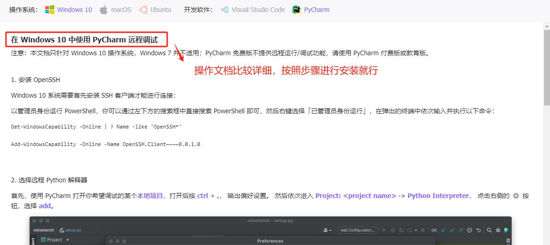The width and height of the screenshot is (550, 245).
Task: Click the Python Interpreter link text
Action: point(438,196)
